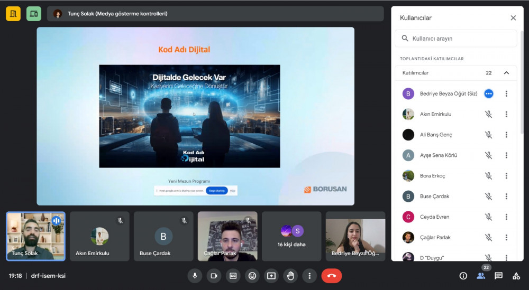Close the Kullanıcılar panel

tap(513, 18)
